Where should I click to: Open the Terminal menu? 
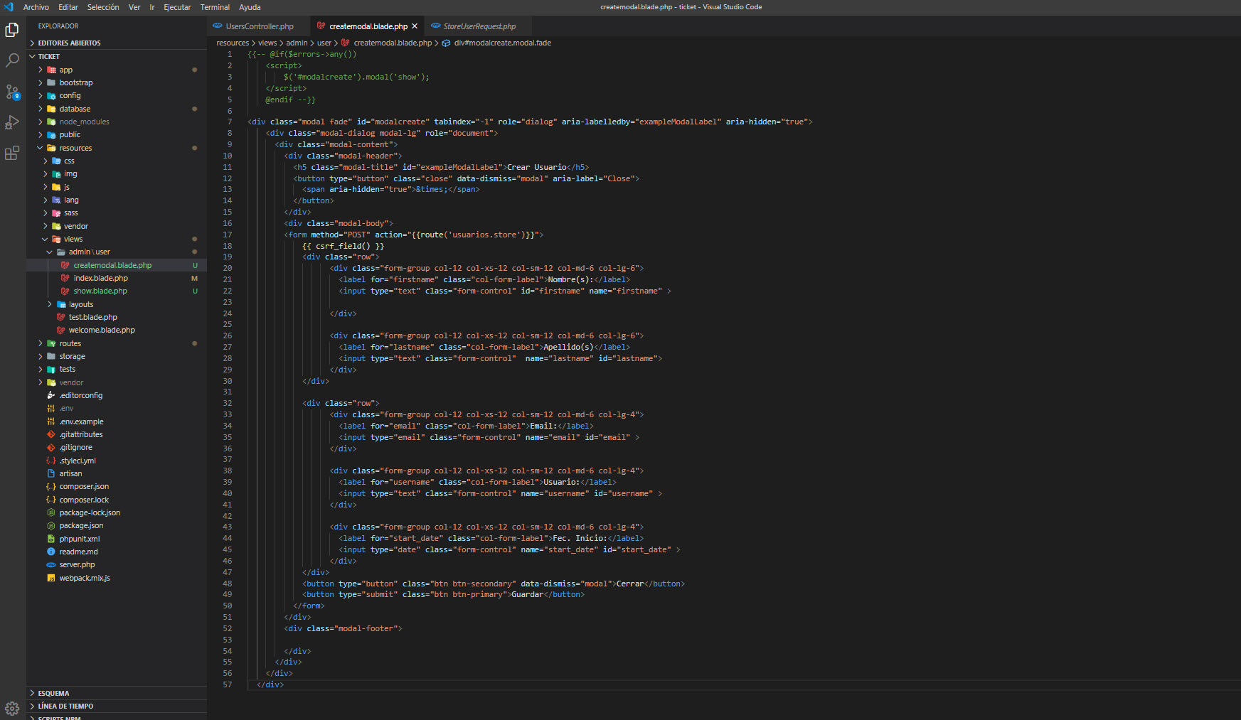[215, 7]
